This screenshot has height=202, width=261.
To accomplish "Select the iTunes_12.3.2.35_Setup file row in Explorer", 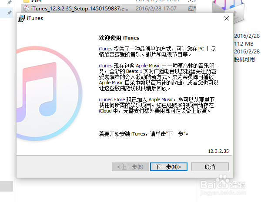I will pos(108,8).
